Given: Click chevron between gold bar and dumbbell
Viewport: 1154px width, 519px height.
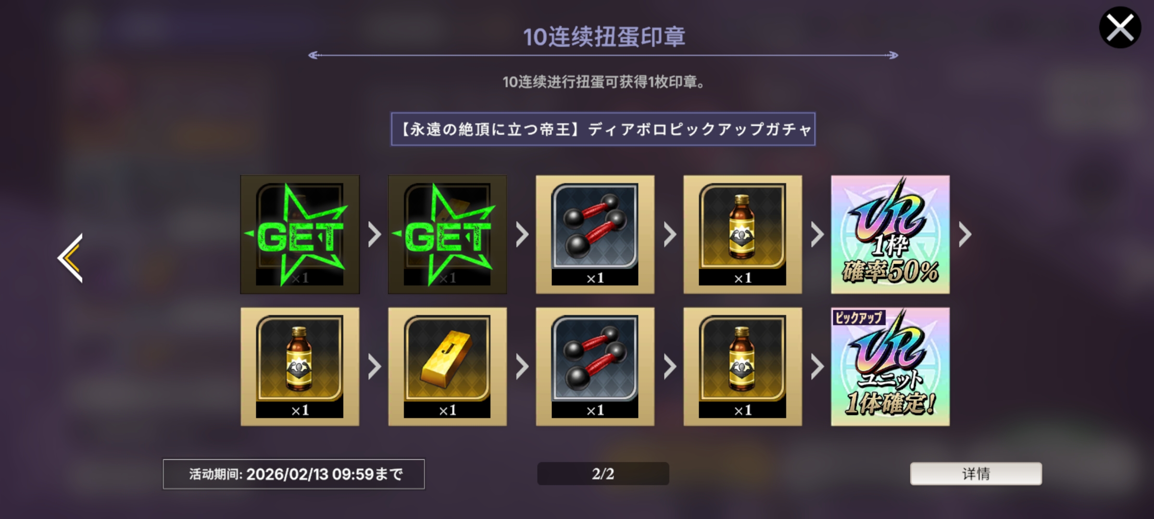Looking at the screenshot, I should [522, 367].
